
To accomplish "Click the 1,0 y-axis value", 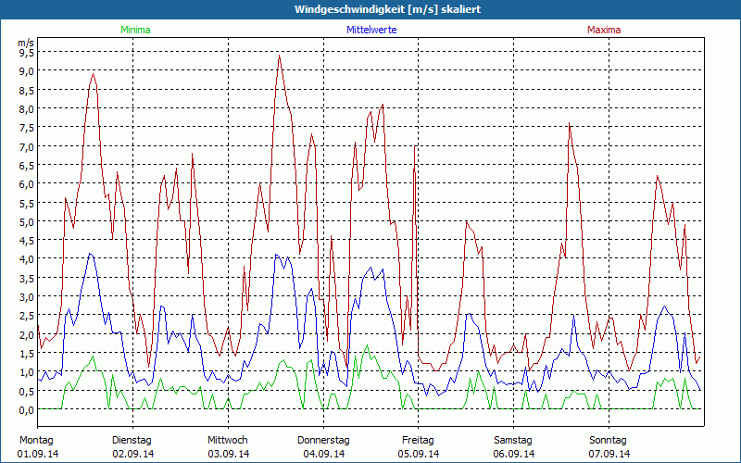I will coord(27,372).
